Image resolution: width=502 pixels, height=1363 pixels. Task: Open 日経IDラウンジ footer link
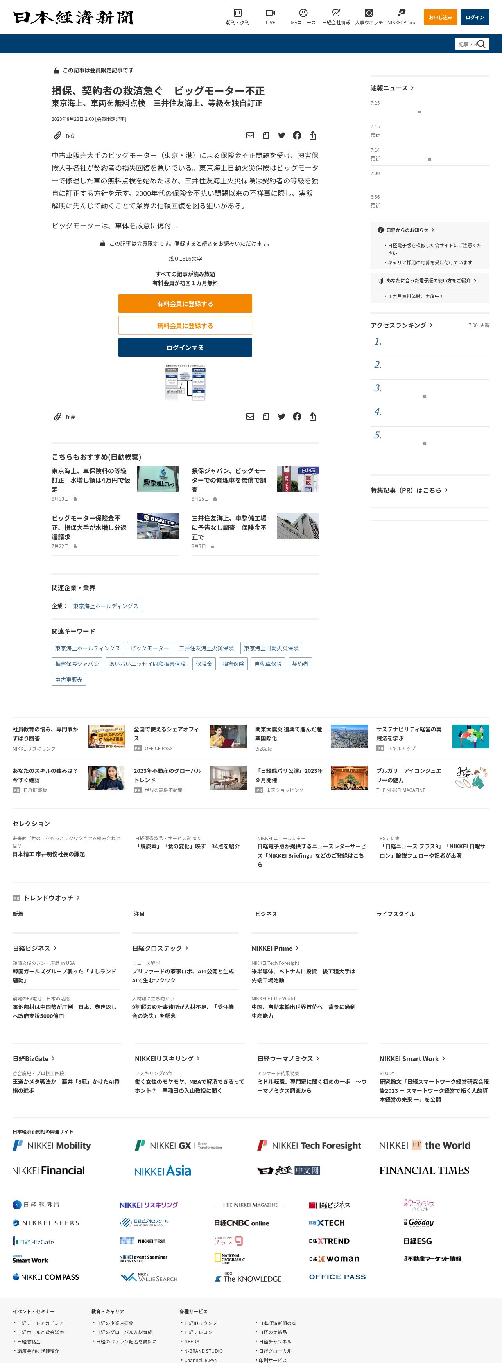pos(201,1323)
